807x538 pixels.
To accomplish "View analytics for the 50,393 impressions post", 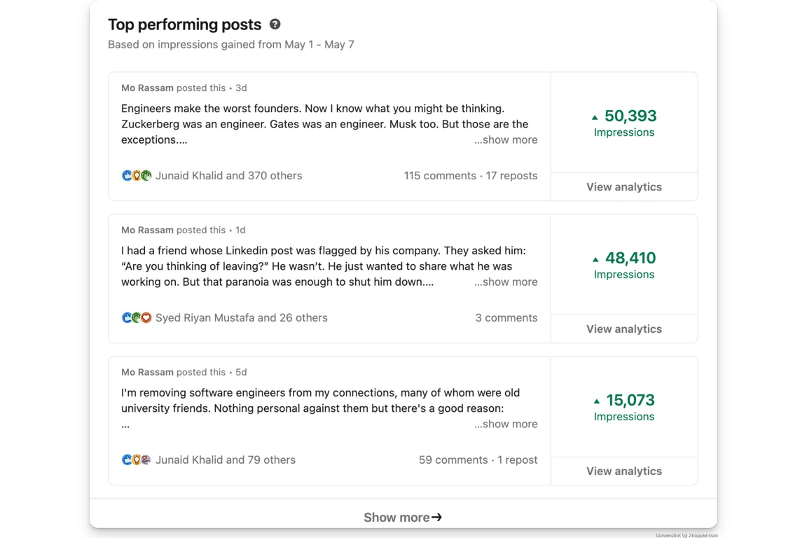I will 623,187.
